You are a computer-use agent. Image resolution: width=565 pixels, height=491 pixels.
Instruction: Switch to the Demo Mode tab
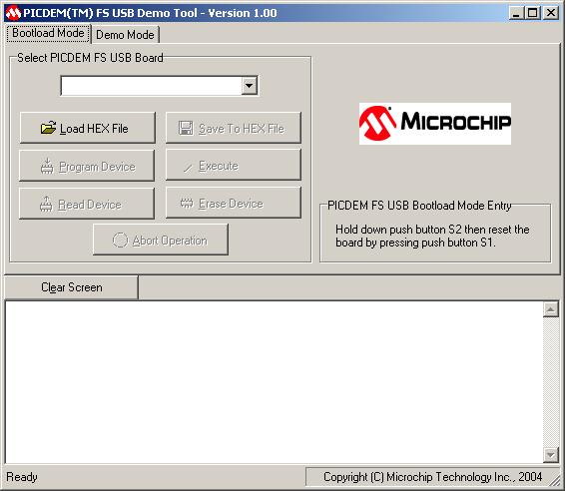125,35
